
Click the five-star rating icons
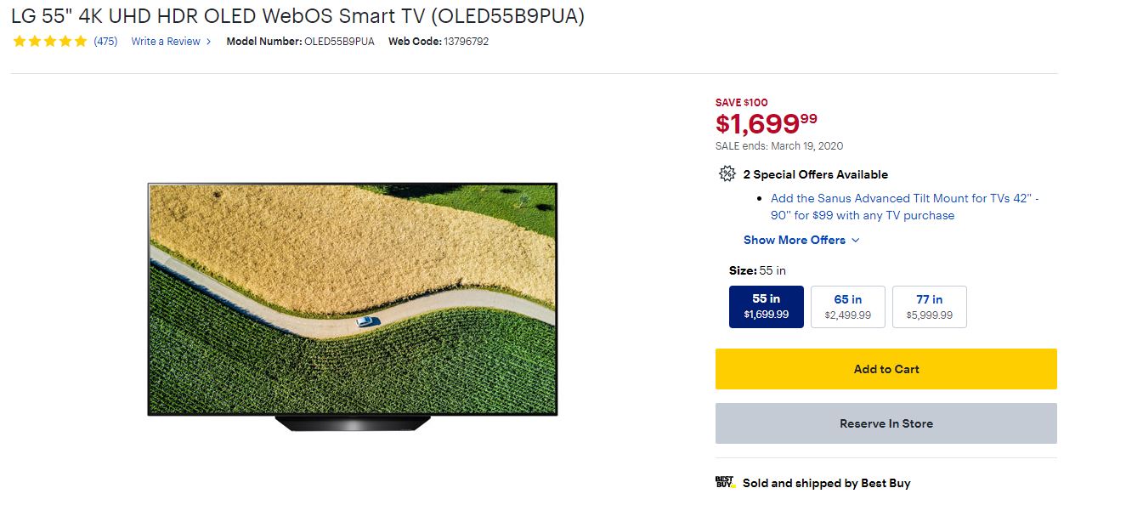pyautogui.click(x=49, y=41)
